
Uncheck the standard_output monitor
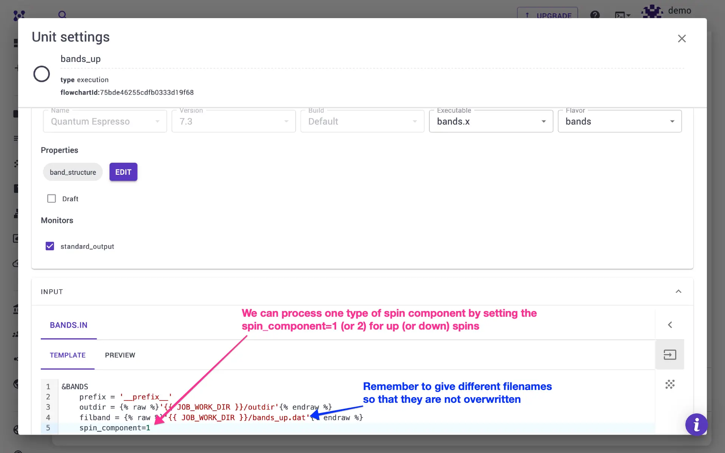[x=50, y=246]
